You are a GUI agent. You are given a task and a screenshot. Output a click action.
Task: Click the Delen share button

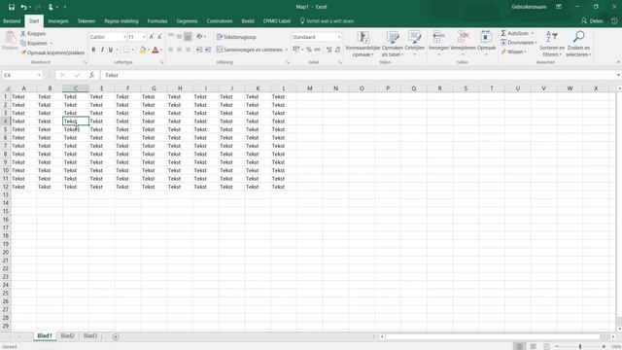pyautogui.click(x=592, y=21)
